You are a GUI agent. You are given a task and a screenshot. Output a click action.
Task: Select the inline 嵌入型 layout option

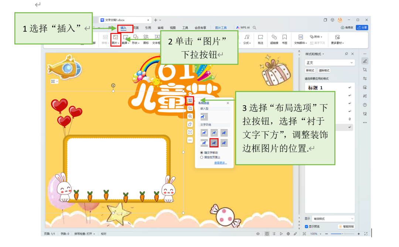[204, 117]
